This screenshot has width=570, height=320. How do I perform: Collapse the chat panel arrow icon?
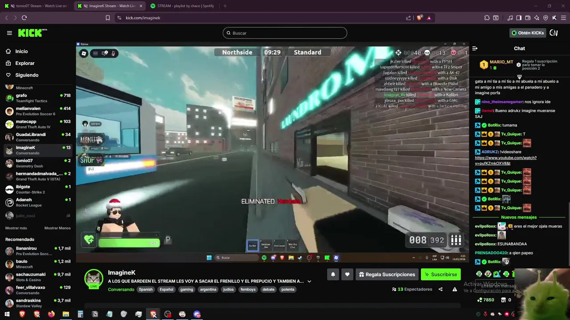coord(475,48)
